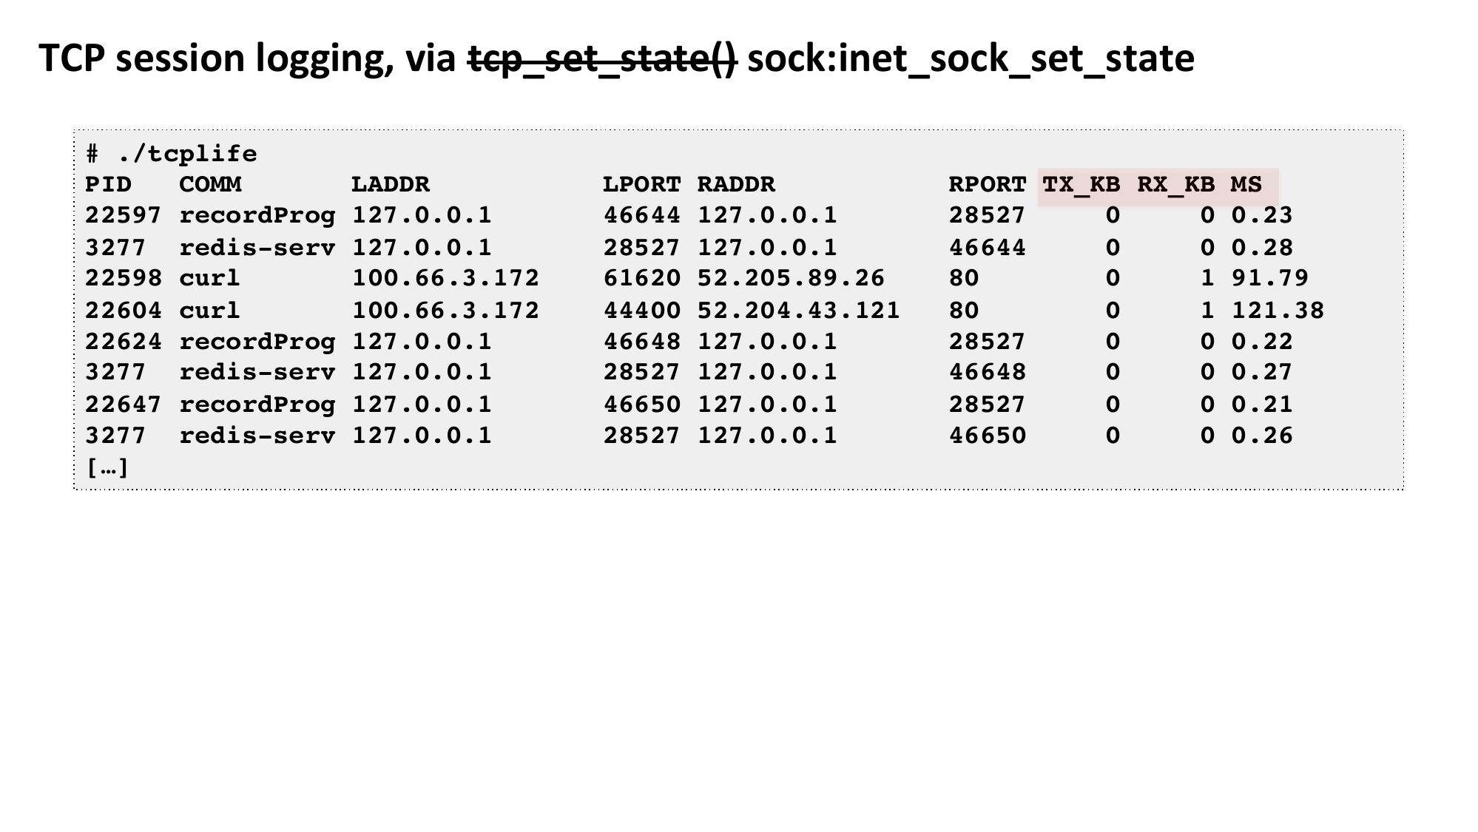Click the LADDR column header

(390, 184)
